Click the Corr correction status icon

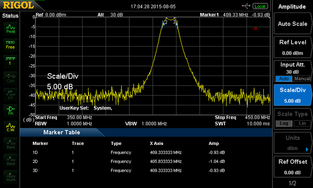tap(10, 77)
